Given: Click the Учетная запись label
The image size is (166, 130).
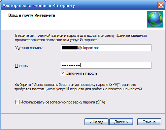Looking at the screenshot, I should tap(29, 48).
